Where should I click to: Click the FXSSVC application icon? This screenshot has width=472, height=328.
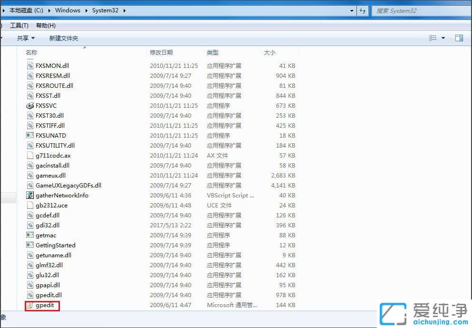click(x=29, y=105)
